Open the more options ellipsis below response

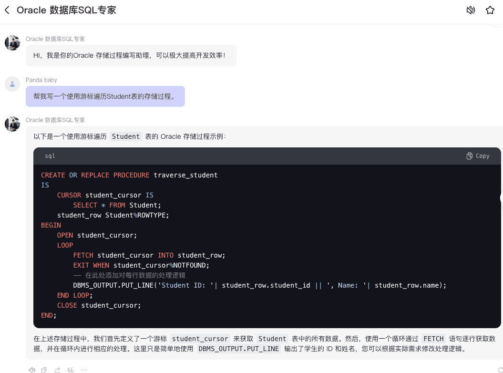tap(84, 370)
